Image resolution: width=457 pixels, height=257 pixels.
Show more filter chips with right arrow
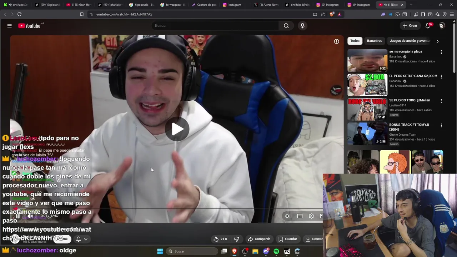[437, 41]
